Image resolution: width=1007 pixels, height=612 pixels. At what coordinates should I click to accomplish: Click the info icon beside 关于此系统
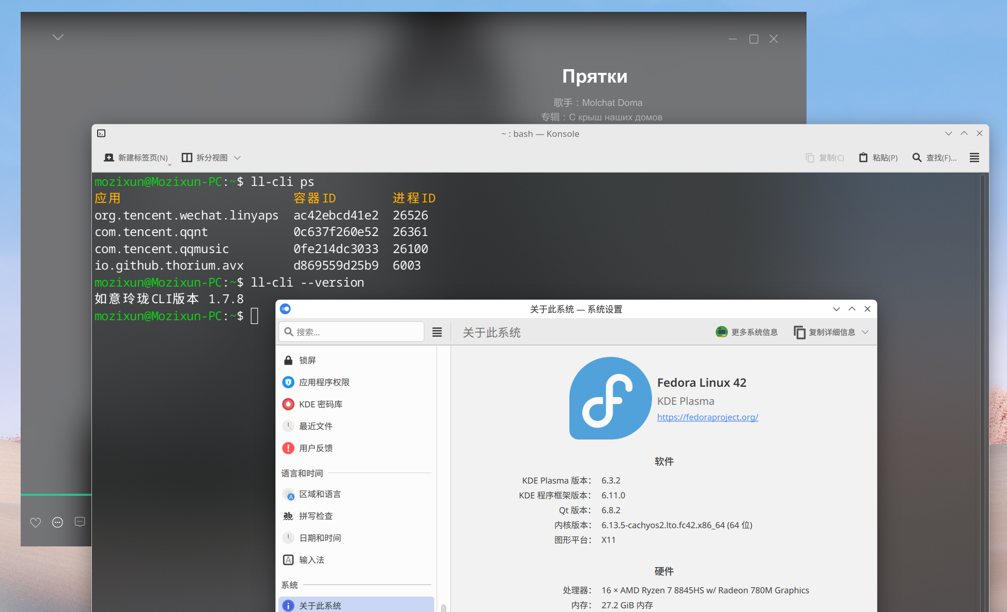(x=288, y=606)
